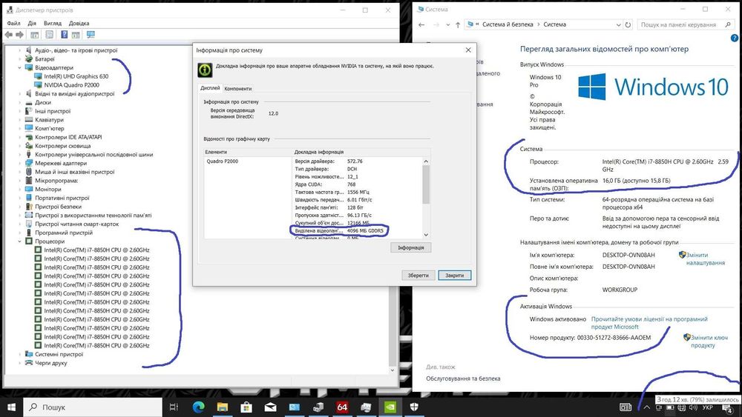Click the network icon in system tray
Viewport: 742px width, 417px height.
(x=681, y=407)
